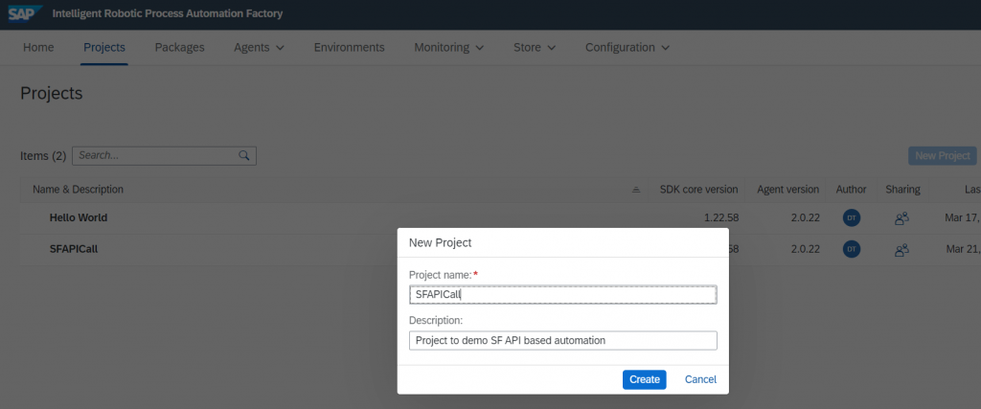Cancel the New Project dialog

coord(700,379)
